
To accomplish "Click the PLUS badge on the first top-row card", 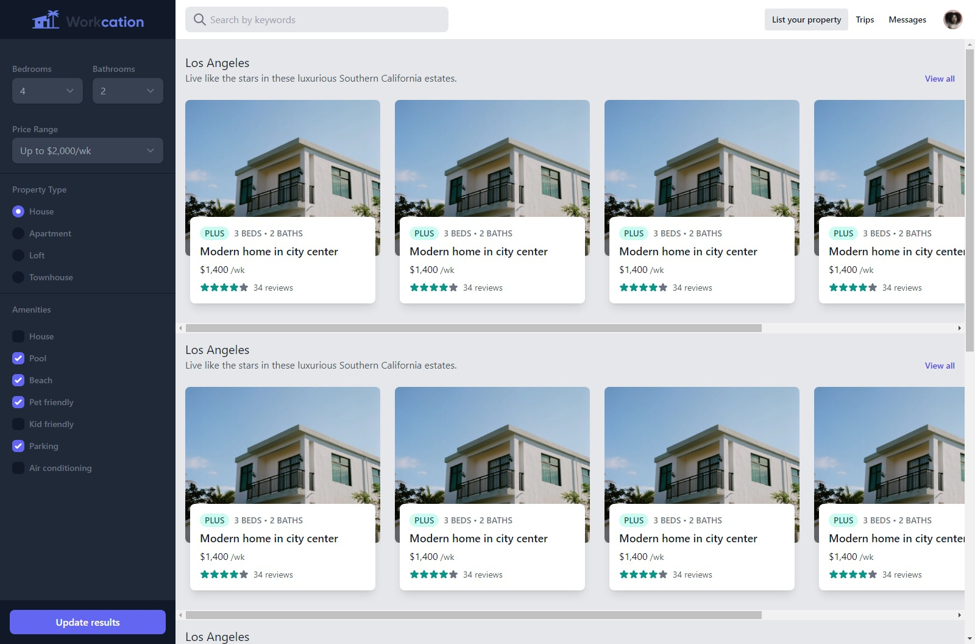I will pyautogui.click(x=214, y=233).
